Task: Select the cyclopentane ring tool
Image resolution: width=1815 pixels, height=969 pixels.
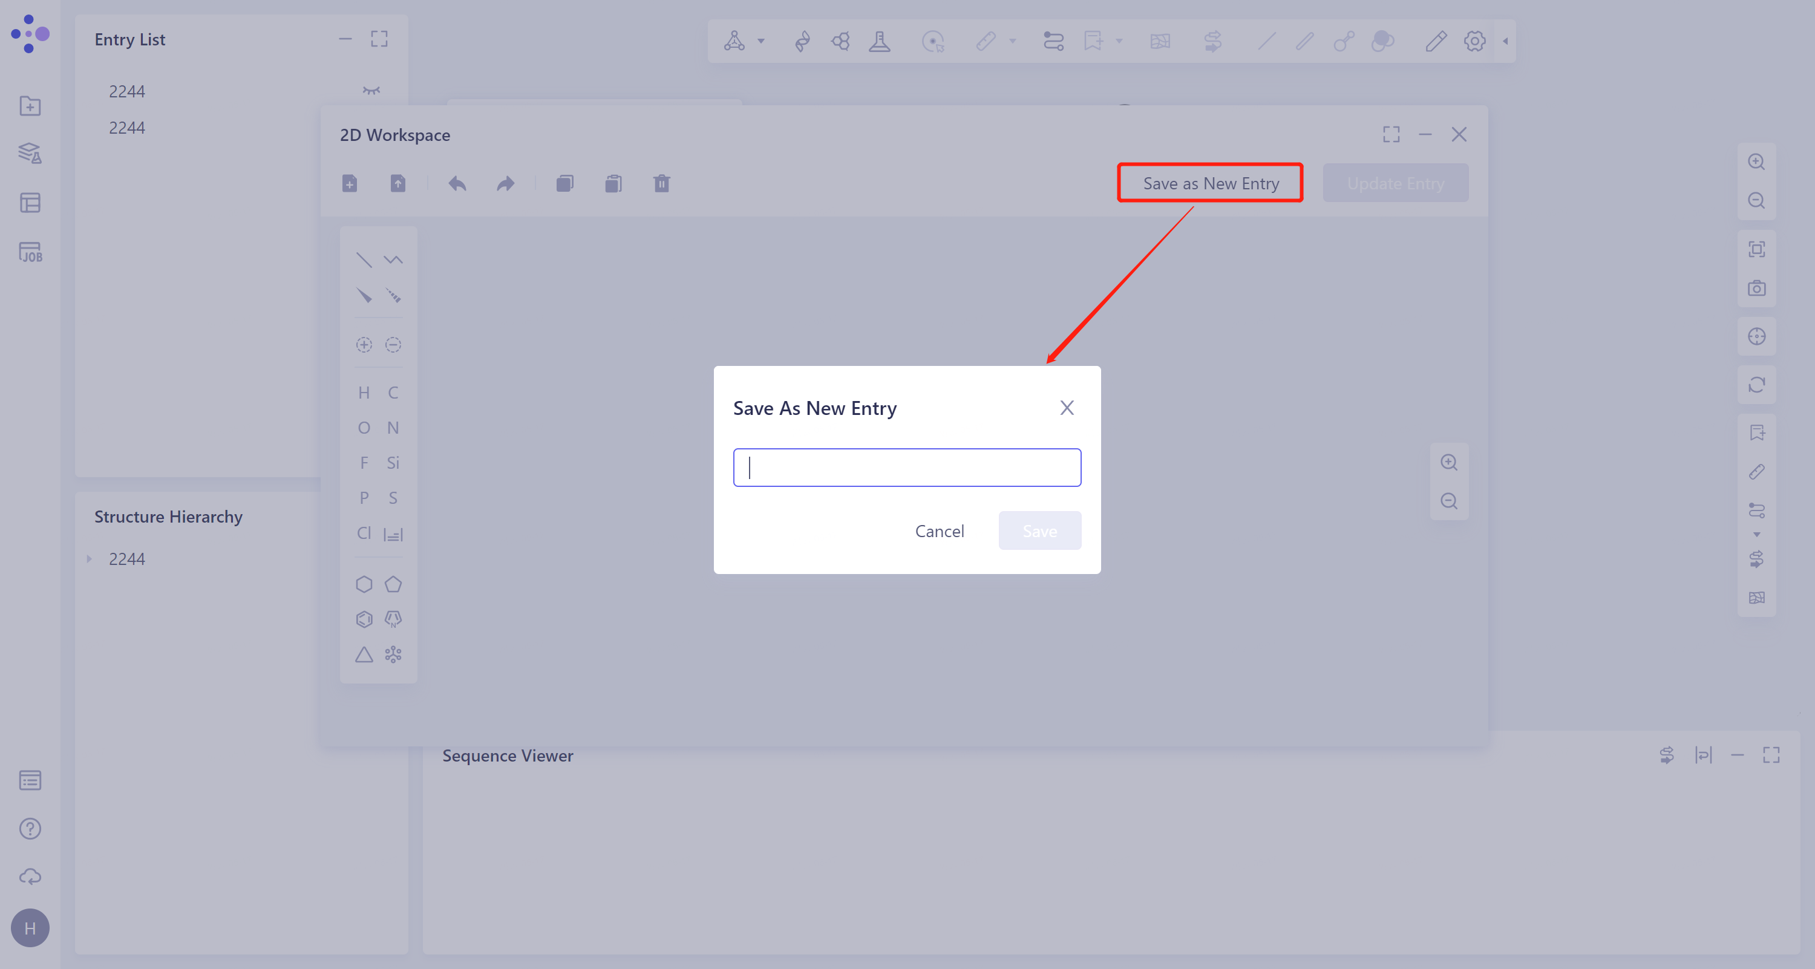Action: pyautogui.click(x=393, y=584)
